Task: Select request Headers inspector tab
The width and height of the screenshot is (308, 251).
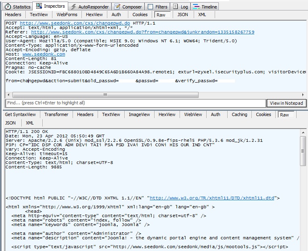Action: point(13,15)
